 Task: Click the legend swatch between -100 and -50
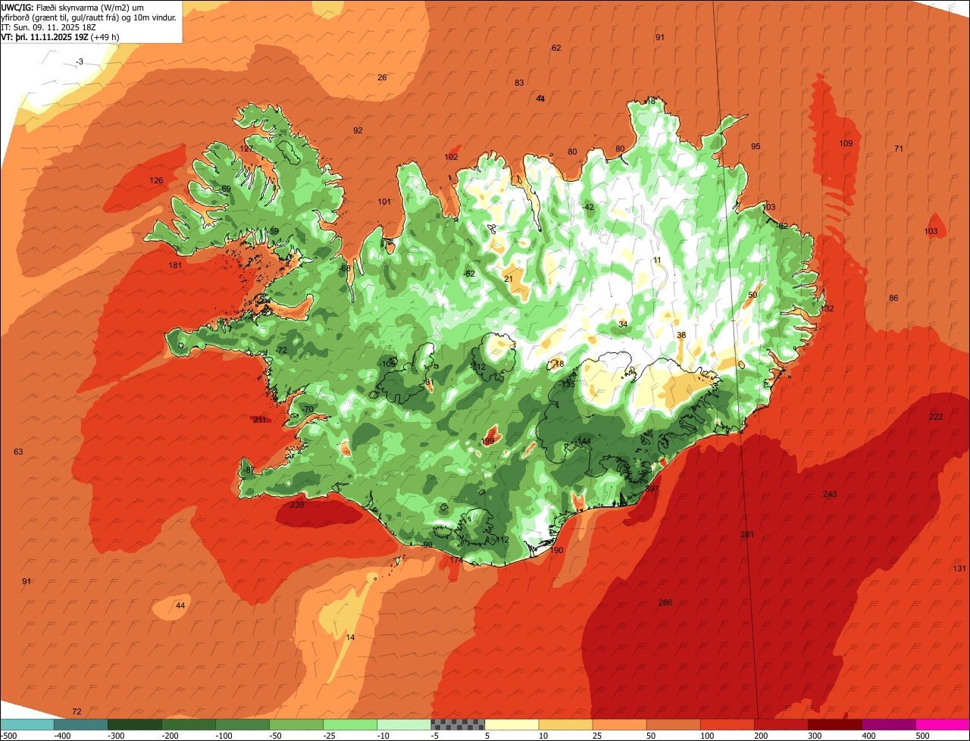point(242,724)
